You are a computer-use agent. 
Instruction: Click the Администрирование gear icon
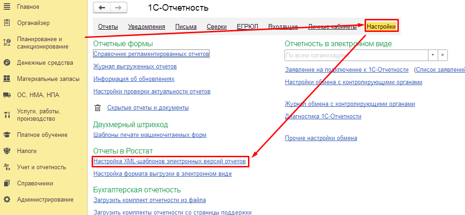tap(6, 199)
